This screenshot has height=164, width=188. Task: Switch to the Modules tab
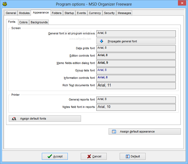[x=24, y=13]
